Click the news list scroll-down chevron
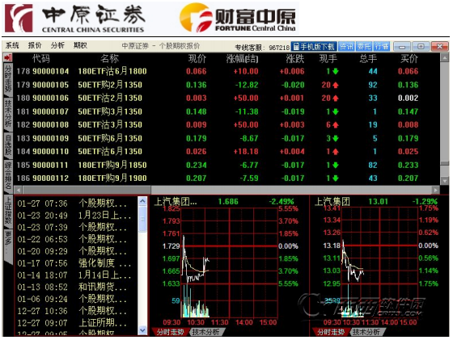The image size is (453, 340). coord(142,330)
